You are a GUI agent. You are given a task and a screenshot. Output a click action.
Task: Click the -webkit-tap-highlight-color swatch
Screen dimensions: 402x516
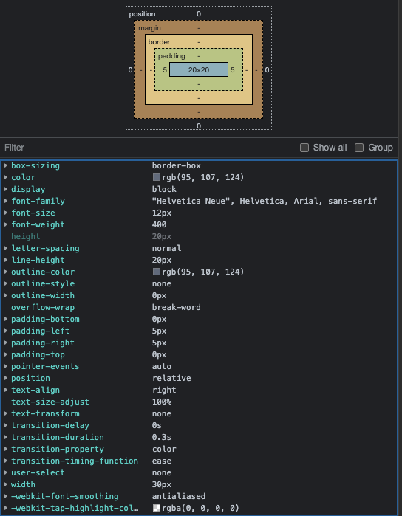click(157, 508)
